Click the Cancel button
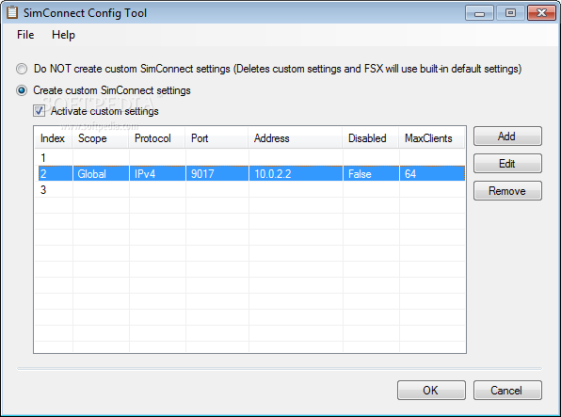This screenshot has width=561, height=417. pyautogui.click(x=507, y=390)
